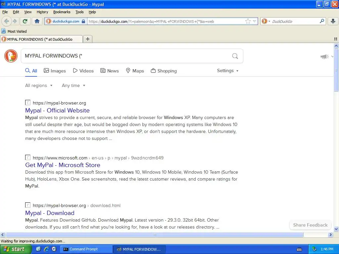Open the View menu

[x=28, y=12]
